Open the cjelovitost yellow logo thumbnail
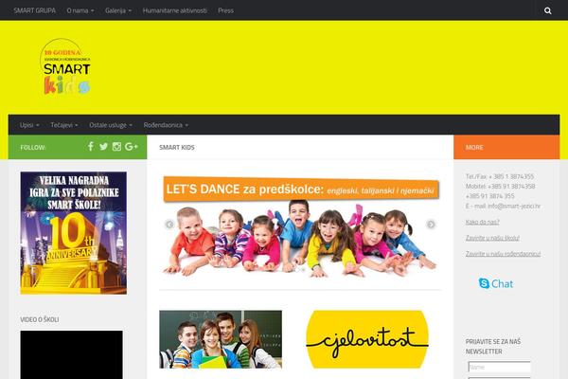Screen dimensions: 568x379 [x=367, y=339]
